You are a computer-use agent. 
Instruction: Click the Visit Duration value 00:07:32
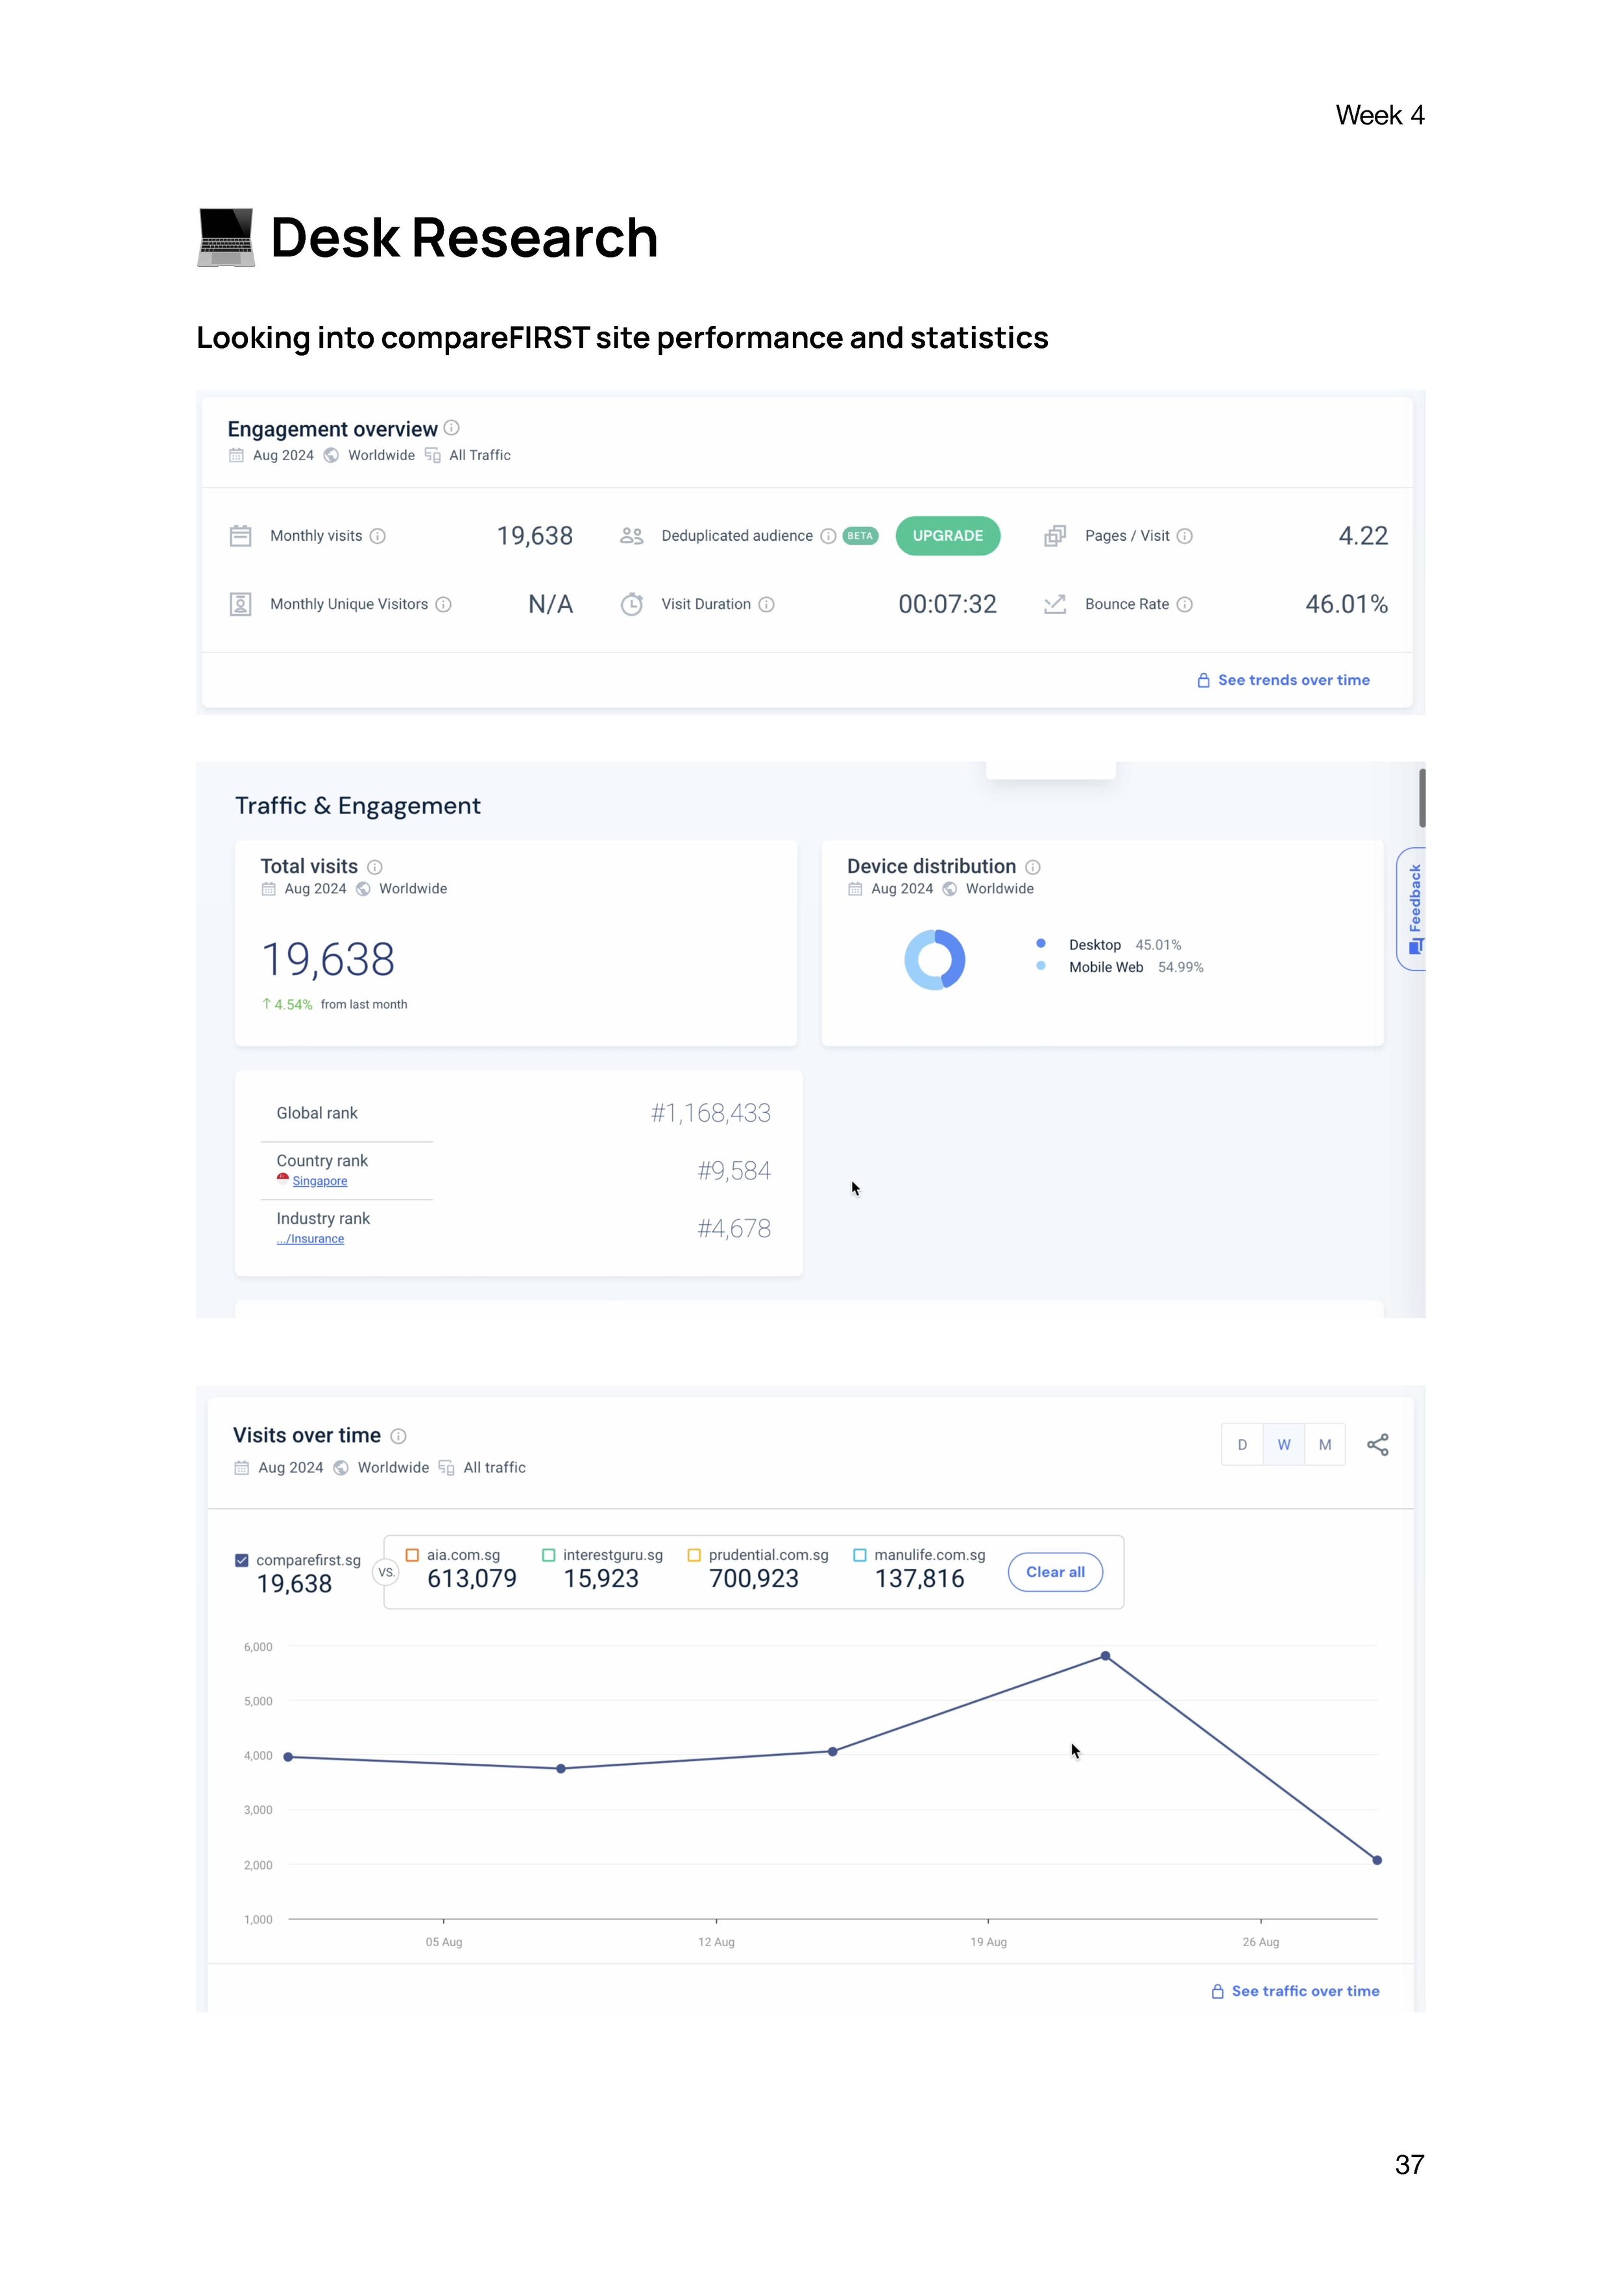(947, 604)
